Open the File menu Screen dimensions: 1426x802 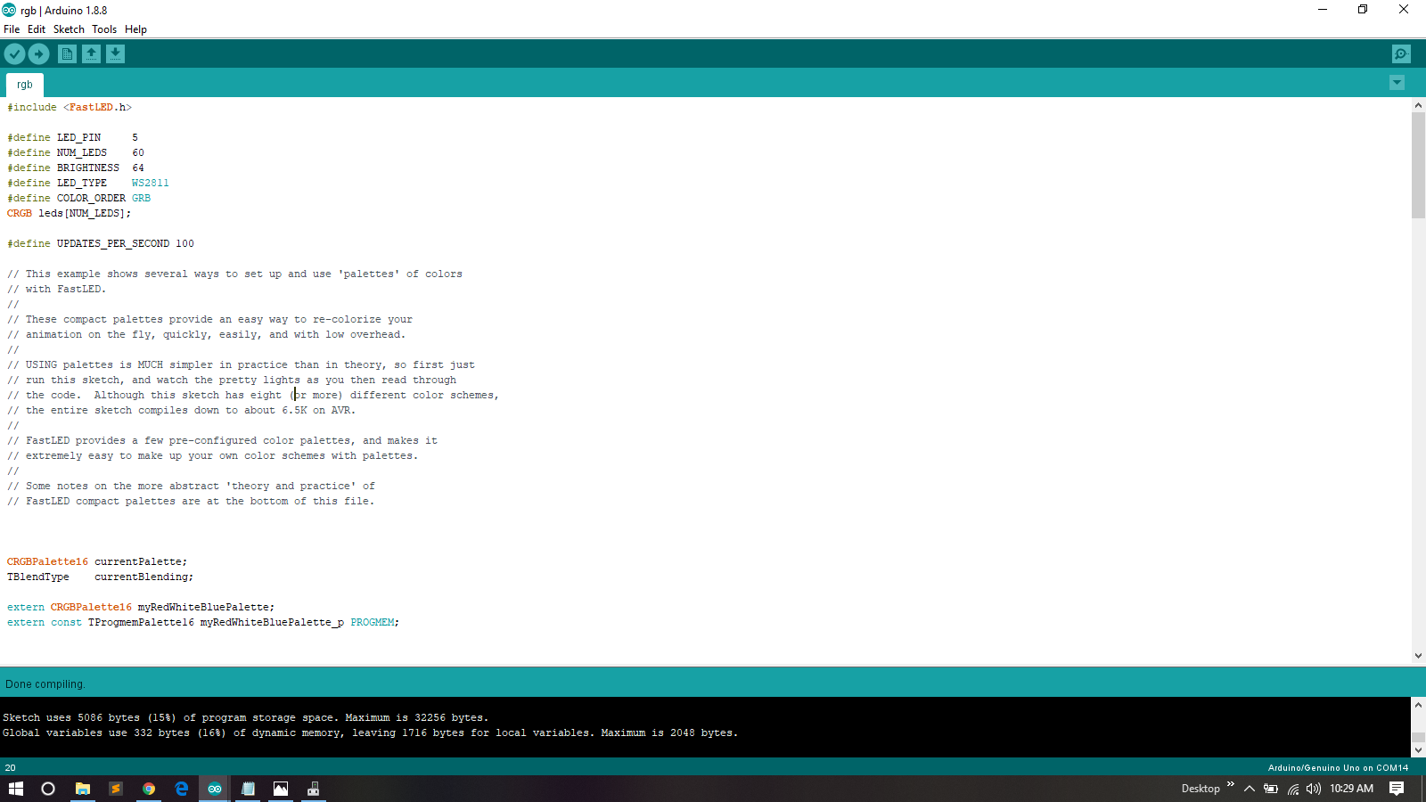coord(12,29)
